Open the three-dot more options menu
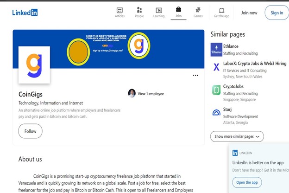 195,75
